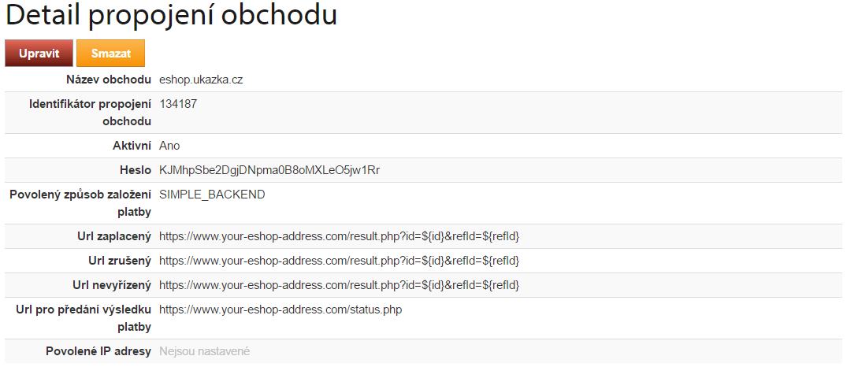This screenshot has width=847, height=367.
Task: Click the Aktivní label
Action: (130, 146)
